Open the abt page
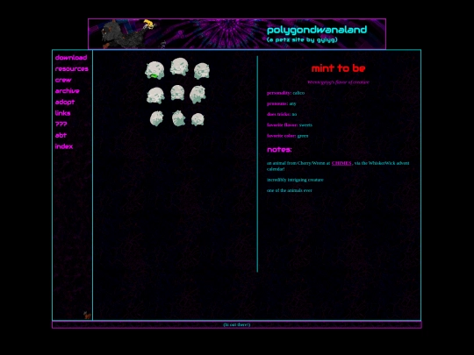Viewport: 474px width, 355px height. pos(61,135)
